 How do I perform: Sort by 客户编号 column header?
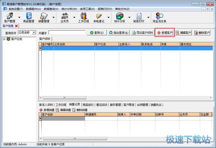click(x=48, y=44)
